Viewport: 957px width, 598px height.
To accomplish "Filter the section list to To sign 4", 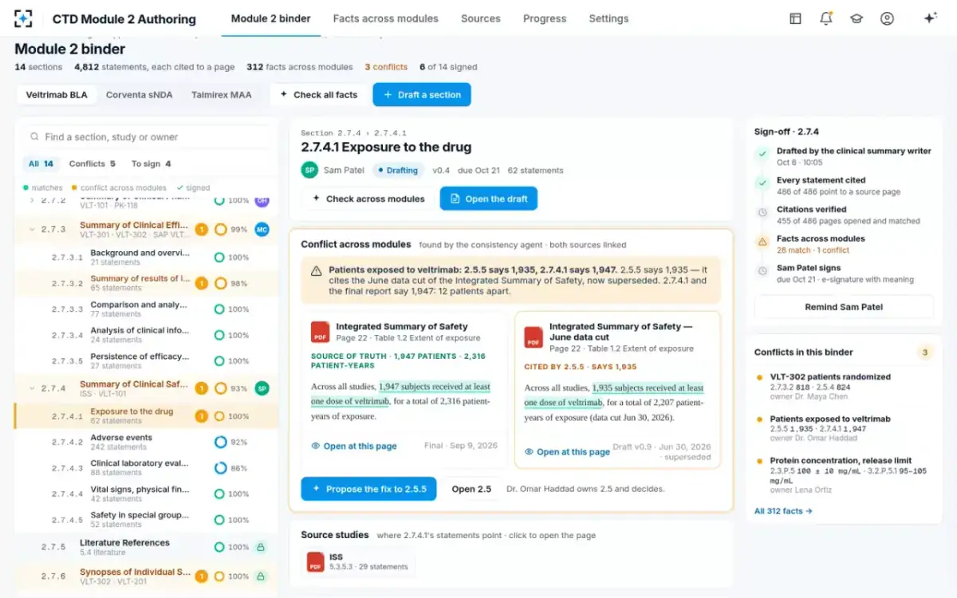I will 151,163.
